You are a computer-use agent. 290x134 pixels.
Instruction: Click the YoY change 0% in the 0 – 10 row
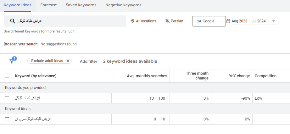pyautogui.click(x=248, y=119)
